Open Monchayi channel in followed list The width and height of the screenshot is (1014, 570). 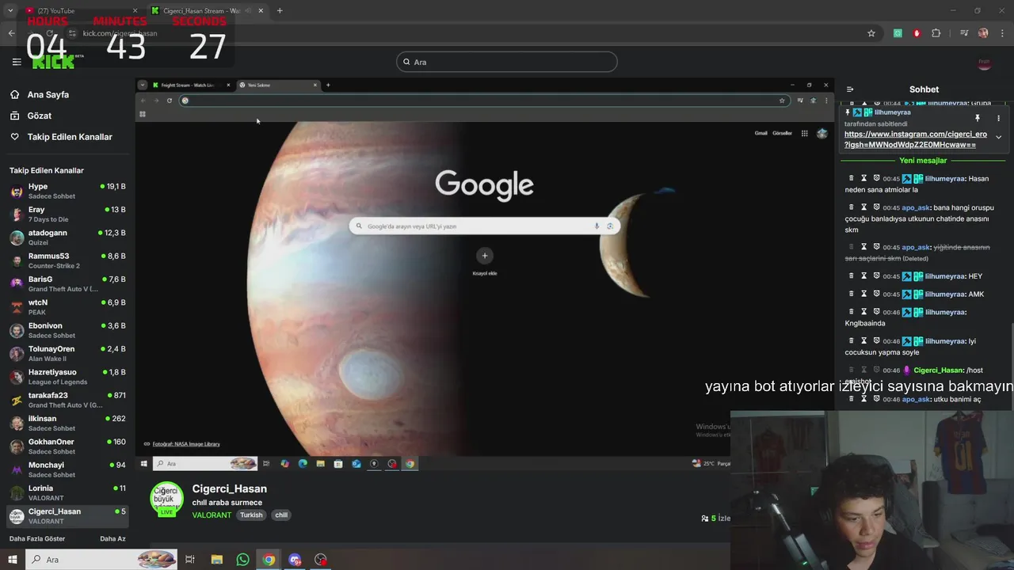point(67,469)
